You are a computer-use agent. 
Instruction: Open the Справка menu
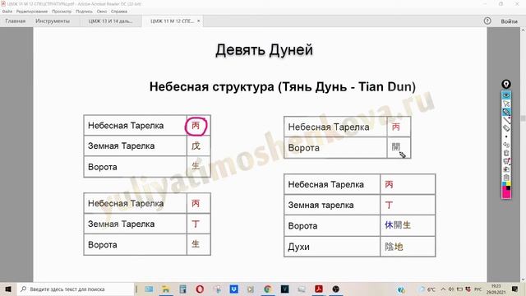(x=119, y=12)
